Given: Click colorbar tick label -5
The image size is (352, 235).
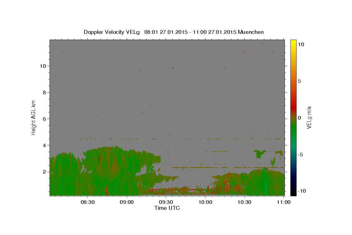Looking at the screenshot, I should [x=300, y=155].
